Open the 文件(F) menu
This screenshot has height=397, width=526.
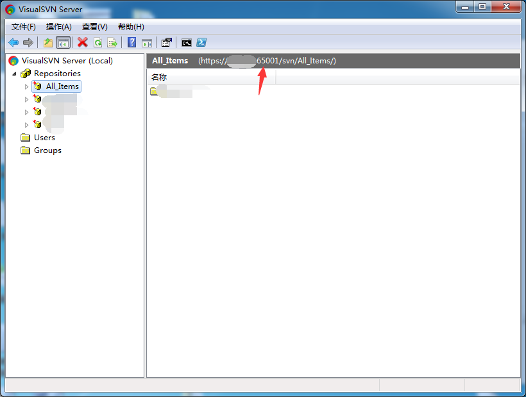click(x=24, y=27)
